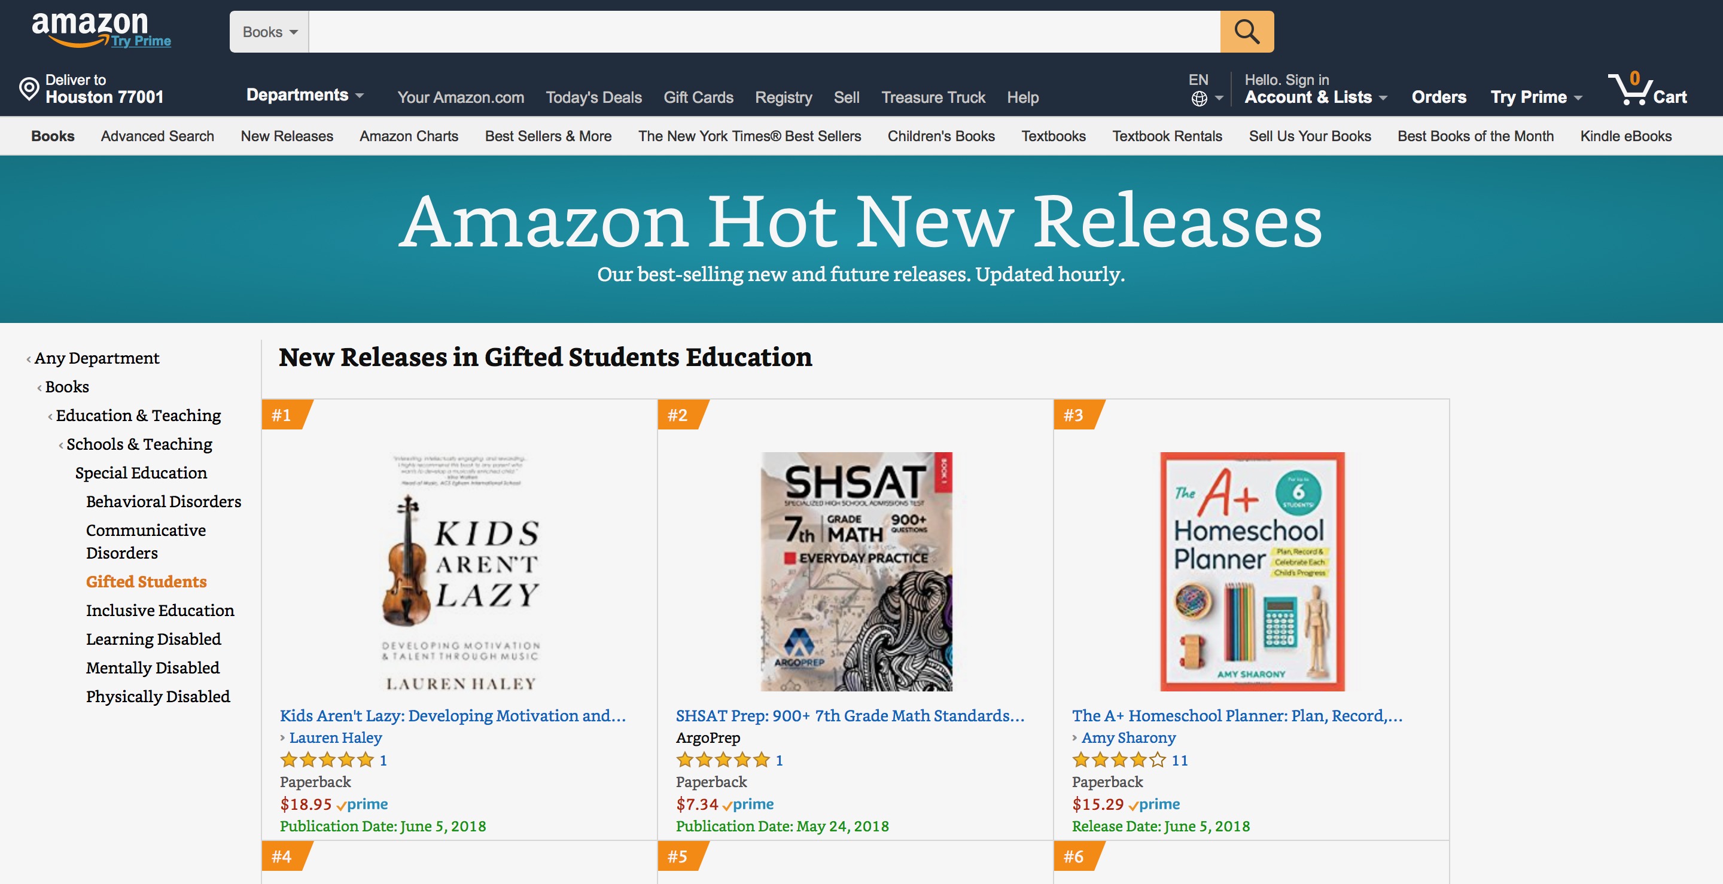This screenshot has width=1723, height=884.
Task: Click the orange search magnifier icon
Action: [x=1246, y=31]
